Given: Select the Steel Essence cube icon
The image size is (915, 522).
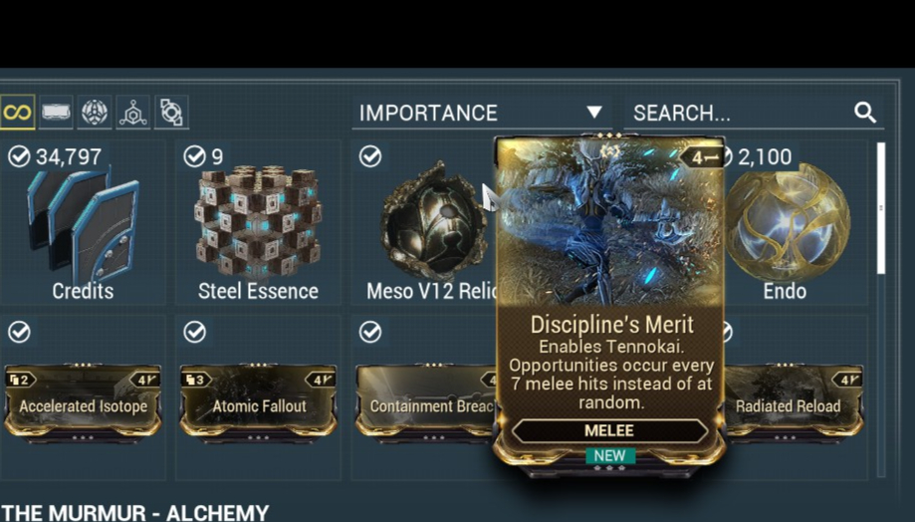Looking at the screenshot, I should tap(257, 221).
